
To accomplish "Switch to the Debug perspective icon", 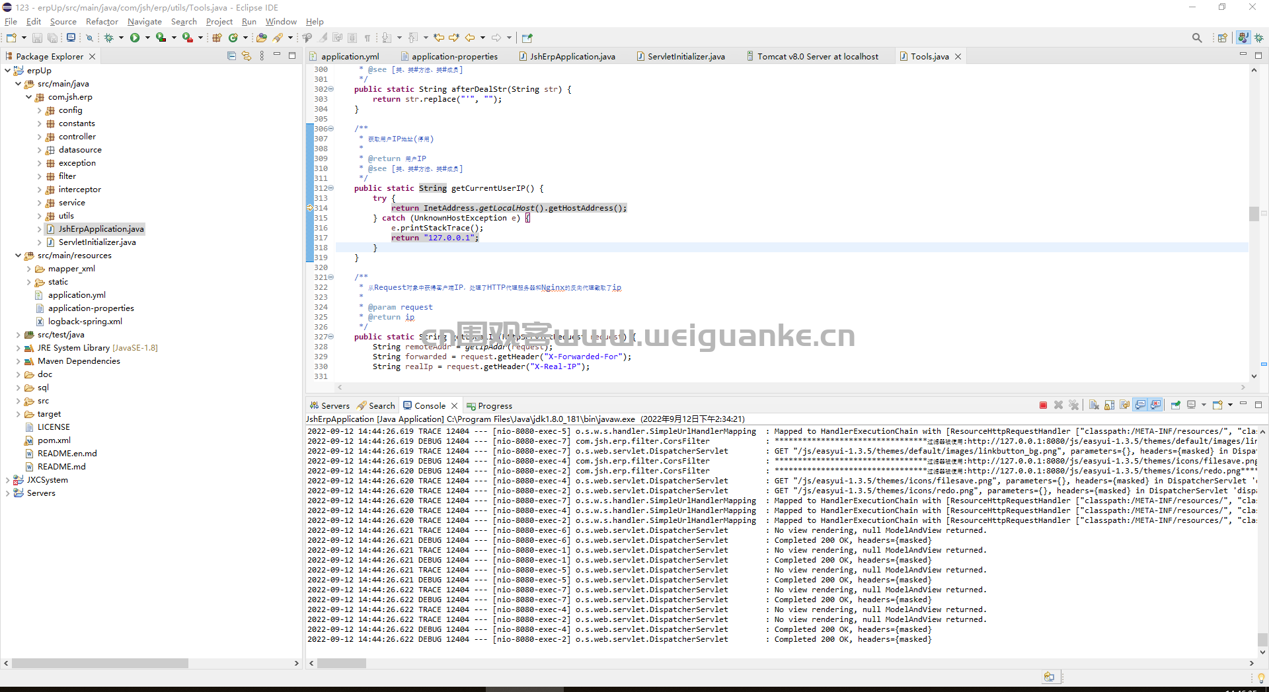I will 1259,38.
